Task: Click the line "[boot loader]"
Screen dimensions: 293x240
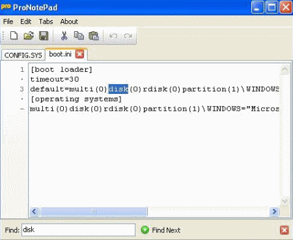Action: [x=61, y=70]
